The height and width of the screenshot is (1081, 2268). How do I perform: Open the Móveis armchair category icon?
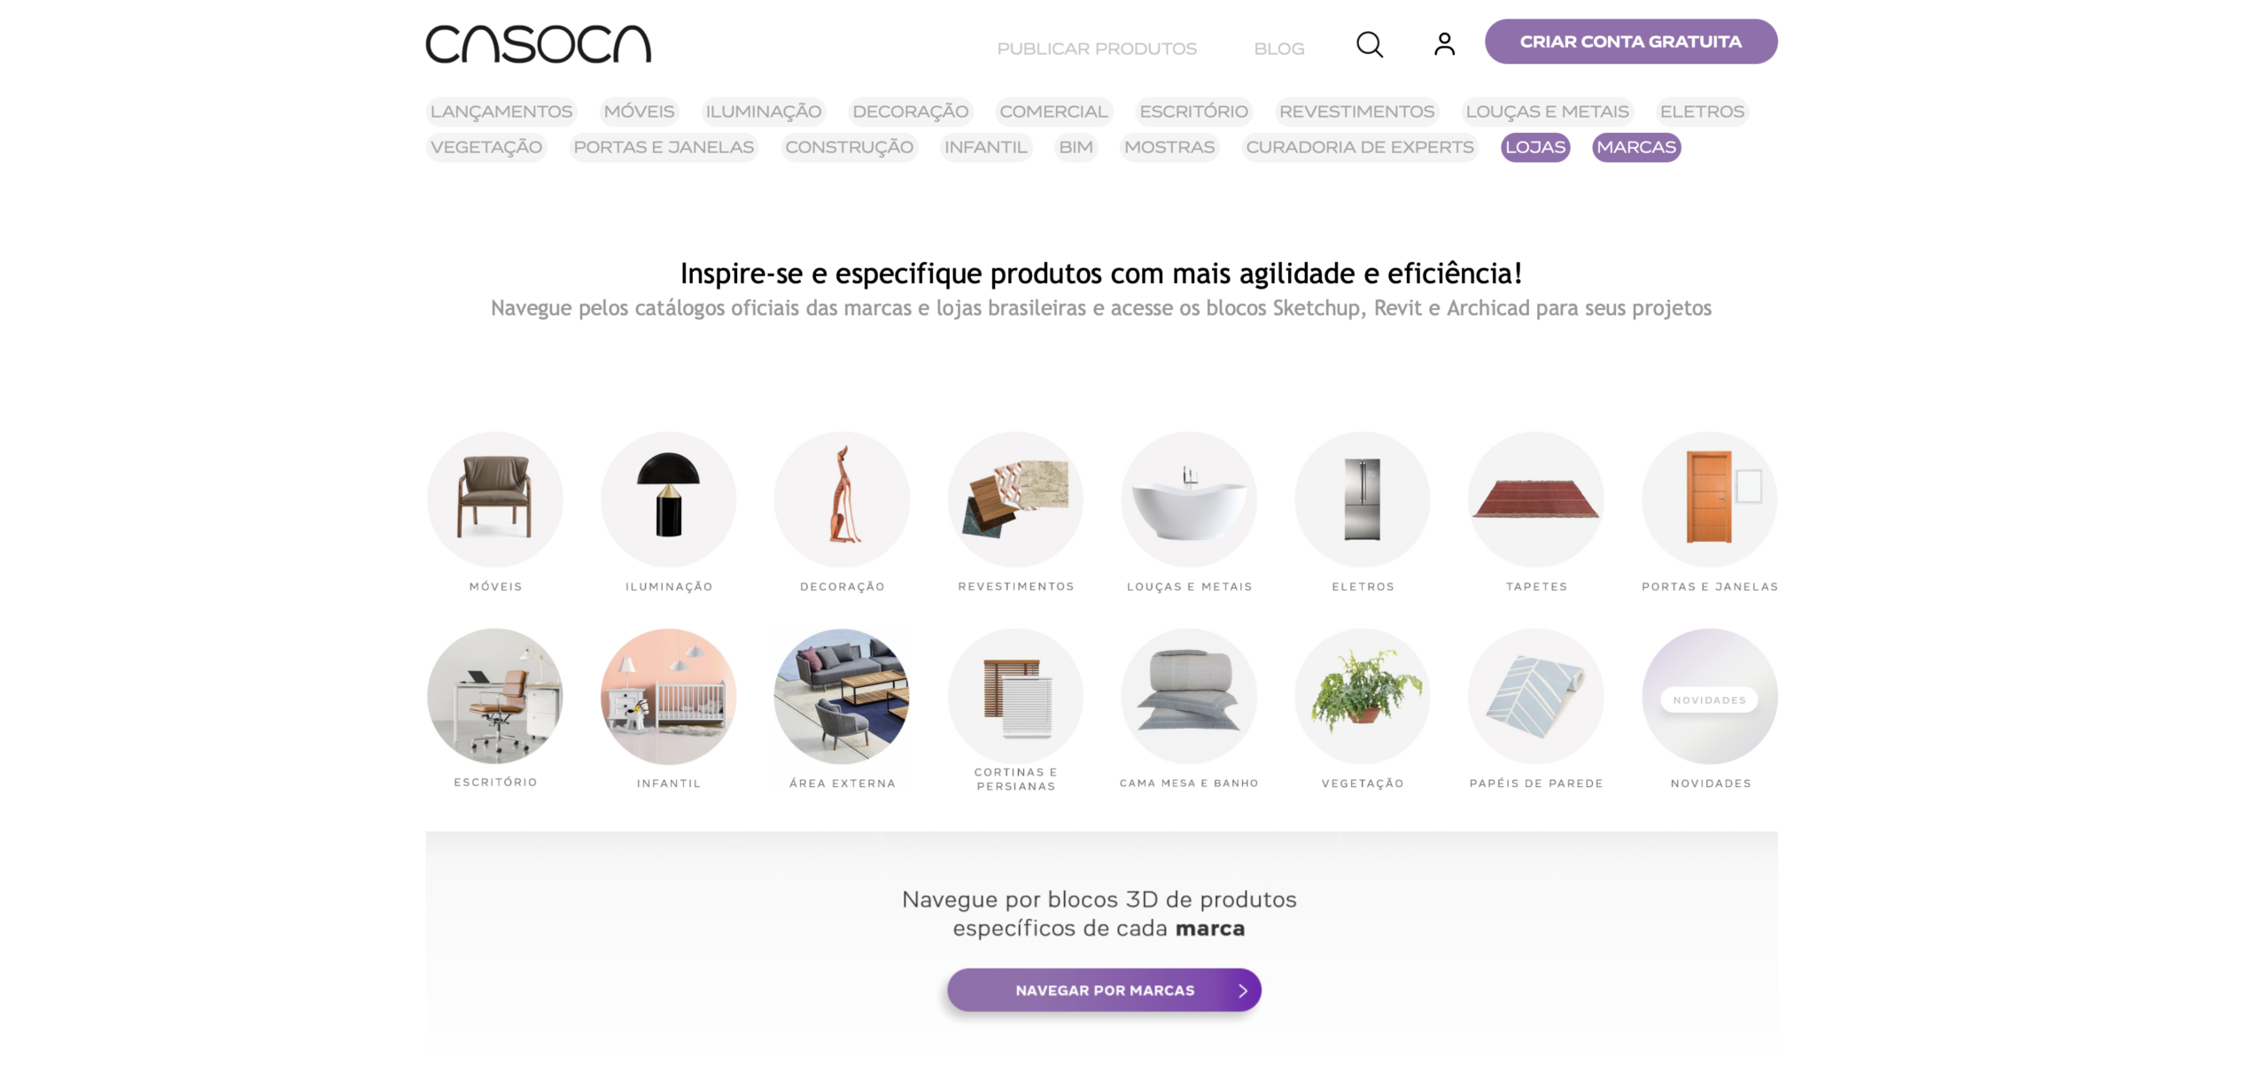[495, 499]
